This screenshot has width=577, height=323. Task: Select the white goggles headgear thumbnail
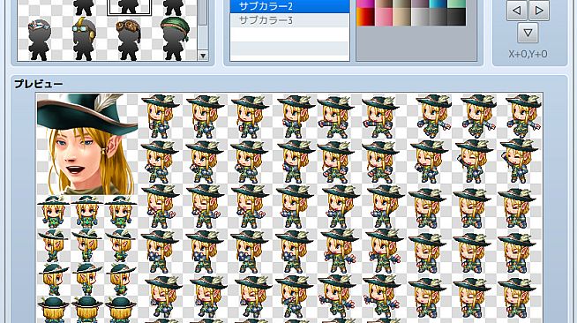40,40
